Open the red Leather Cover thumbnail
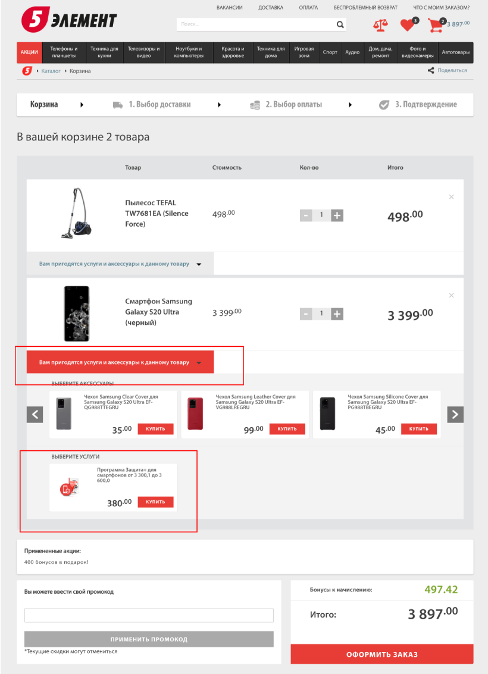 point(195,414)
